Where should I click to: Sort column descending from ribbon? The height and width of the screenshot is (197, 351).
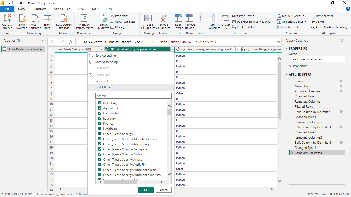tap(201, 22)
